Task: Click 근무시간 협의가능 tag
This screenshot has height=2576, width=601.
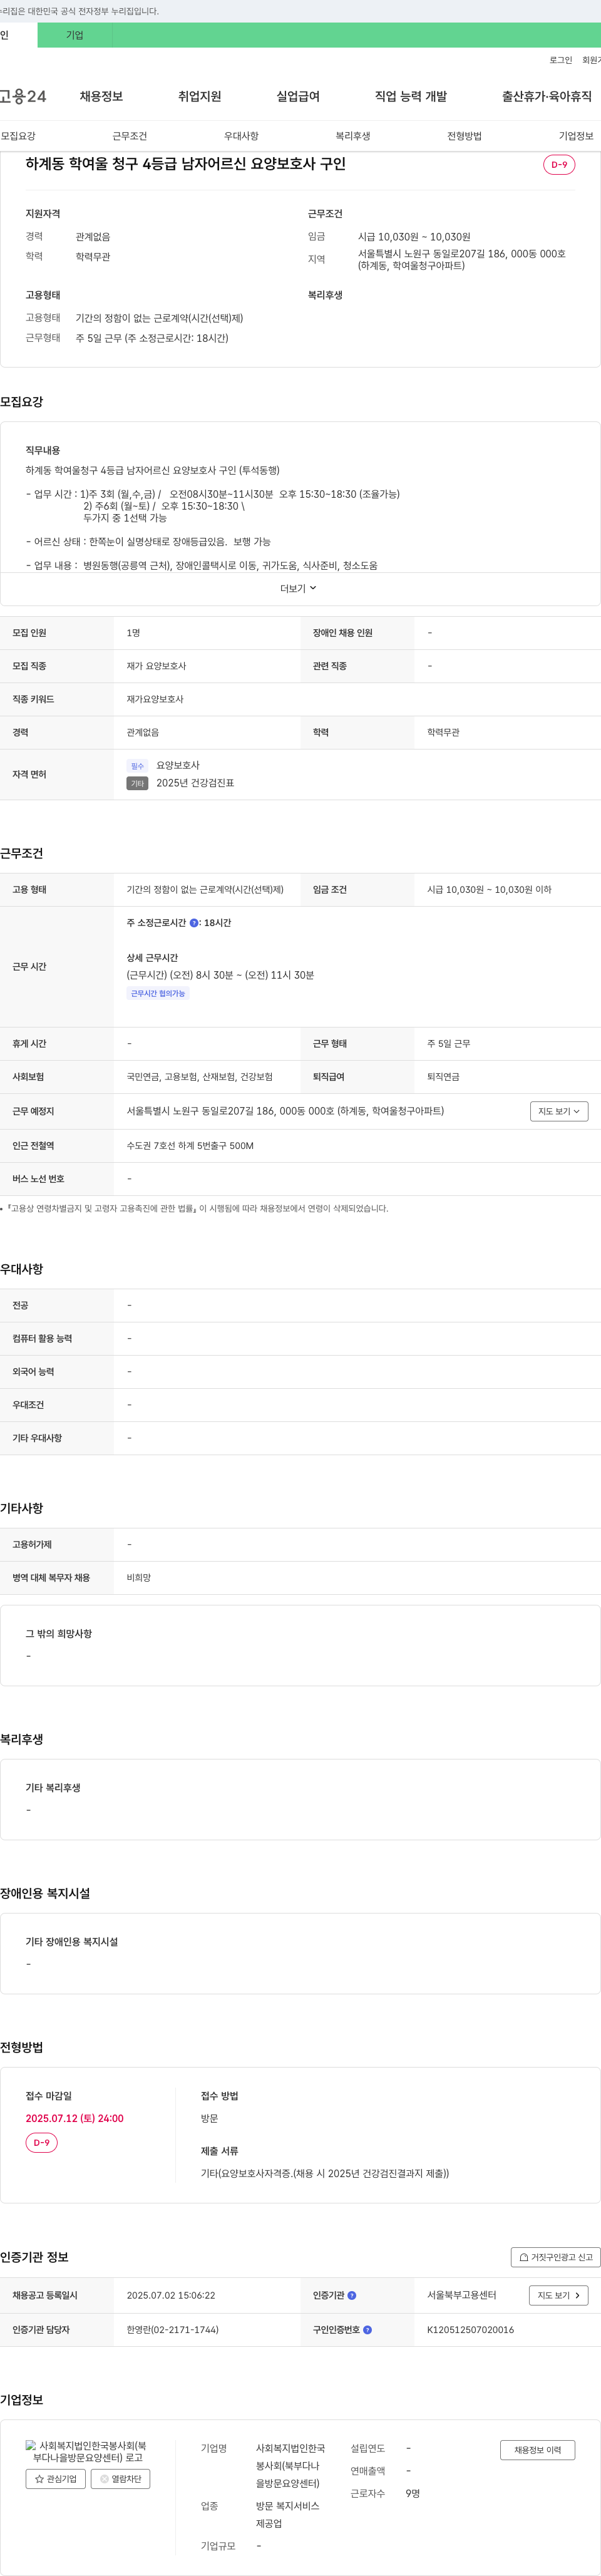Action: 158,994
